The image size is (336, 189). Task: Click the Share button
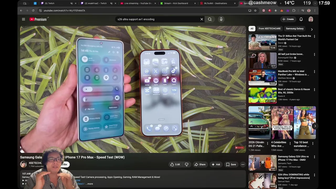200,165
